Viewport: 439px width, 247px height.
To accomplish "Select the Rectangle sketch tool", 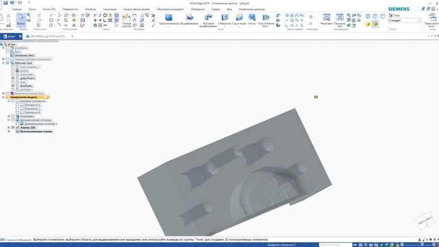I will point(51,20).
